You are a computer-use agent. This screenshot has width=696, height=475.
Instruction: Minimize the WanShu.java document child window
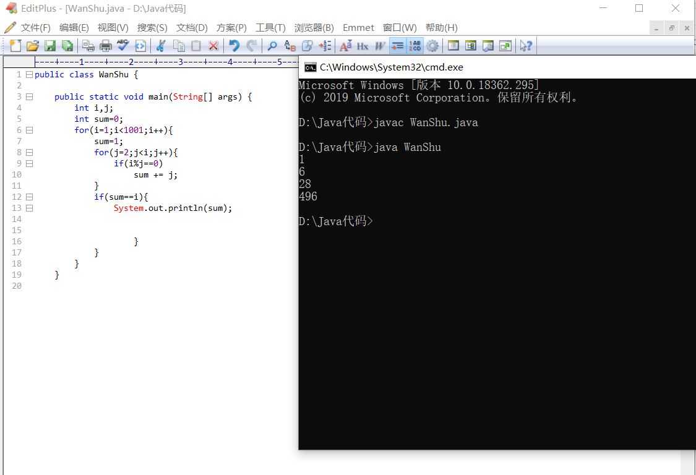(x=656, y=28)
